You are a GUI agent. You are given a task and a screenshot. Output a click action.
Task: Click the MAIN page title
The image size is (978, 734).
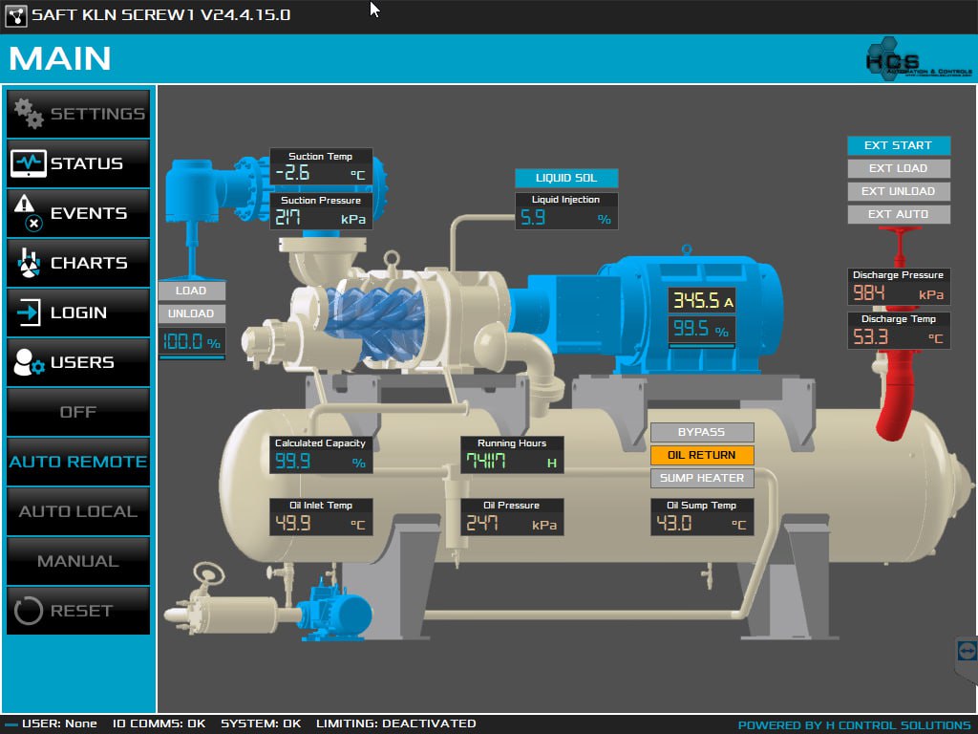click(60, 58)
